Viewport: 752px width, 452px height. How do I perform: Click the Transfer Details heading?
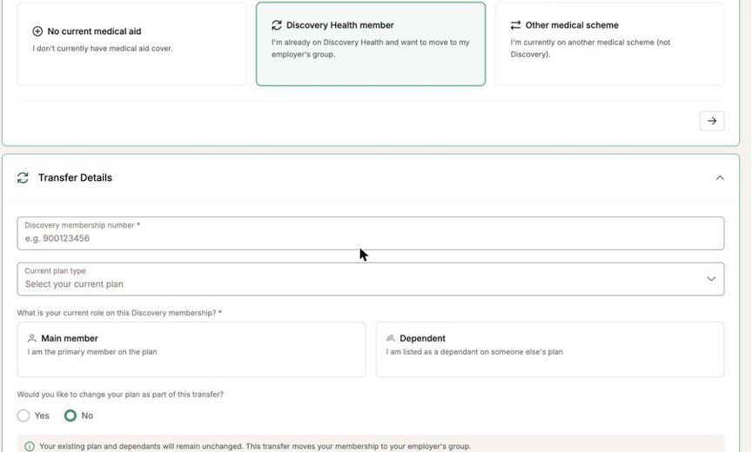tap(76, 177)
